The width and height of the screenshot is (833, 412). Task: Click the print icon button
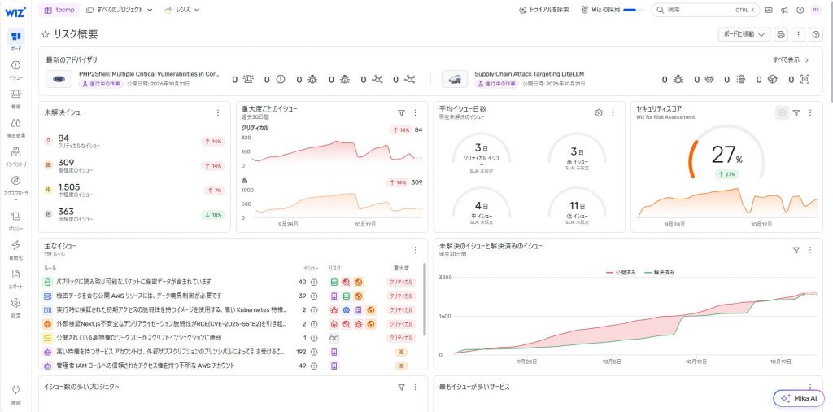780,34
